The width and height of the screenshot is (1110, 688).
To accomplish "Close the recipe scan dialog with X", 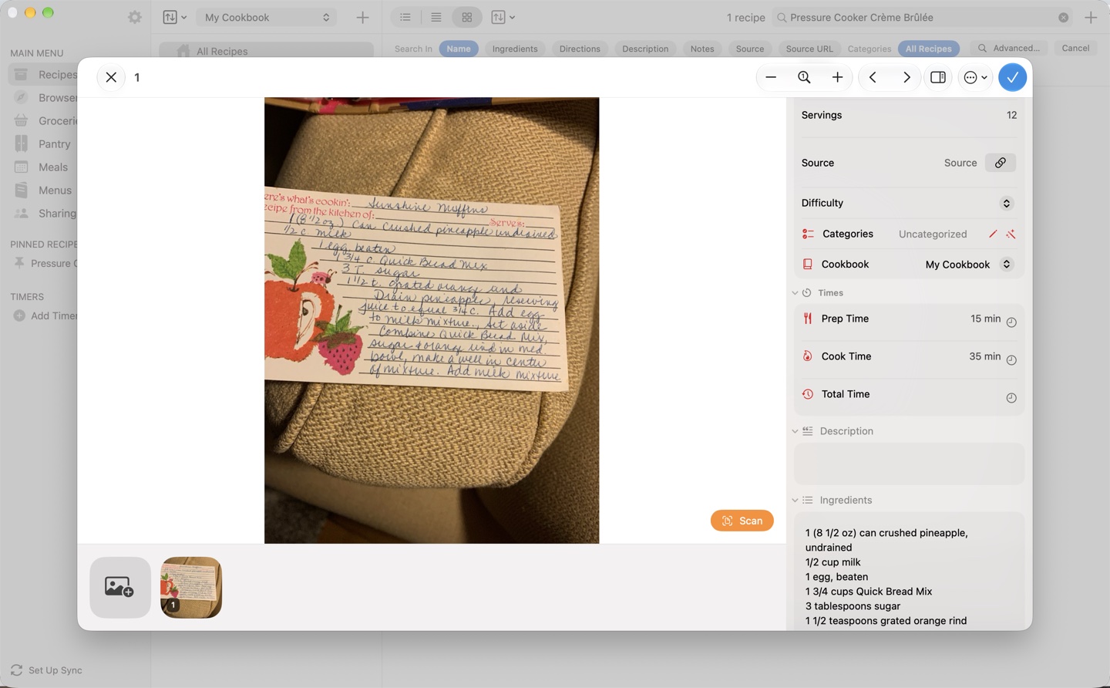I will [111, 77].
